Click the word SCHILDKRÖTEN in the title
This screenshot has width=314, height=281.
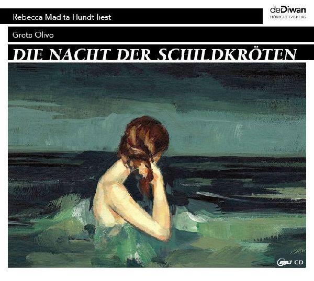coord(227,54)
